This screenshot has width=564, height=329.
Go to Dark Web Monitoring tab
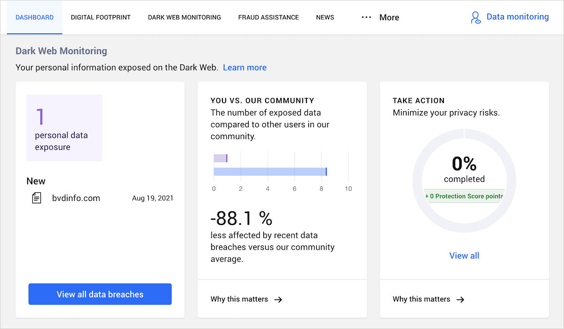184,17
